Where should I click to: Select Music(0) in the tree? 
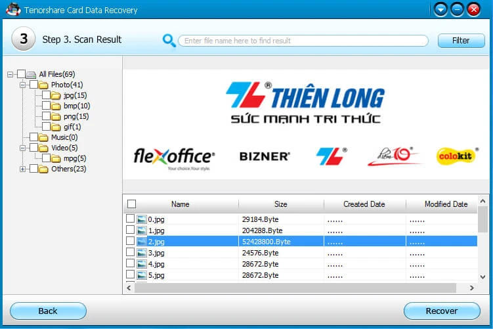[64, 137]
